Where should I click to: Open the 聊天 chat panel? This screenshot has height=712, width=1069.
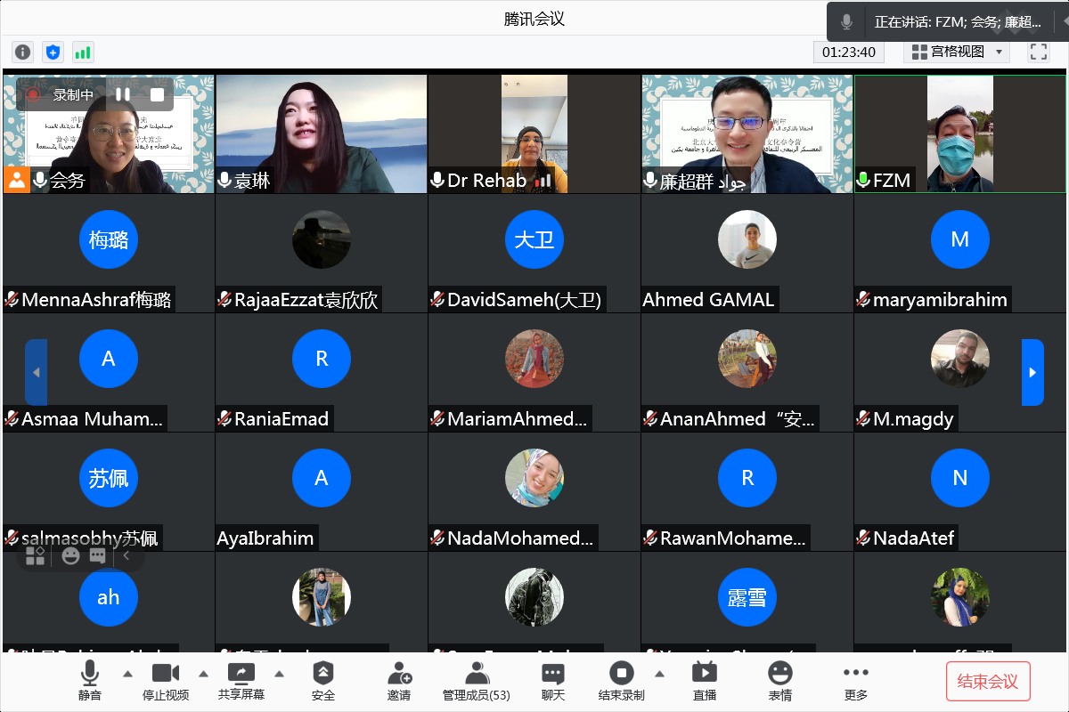(x=553, y=681)
